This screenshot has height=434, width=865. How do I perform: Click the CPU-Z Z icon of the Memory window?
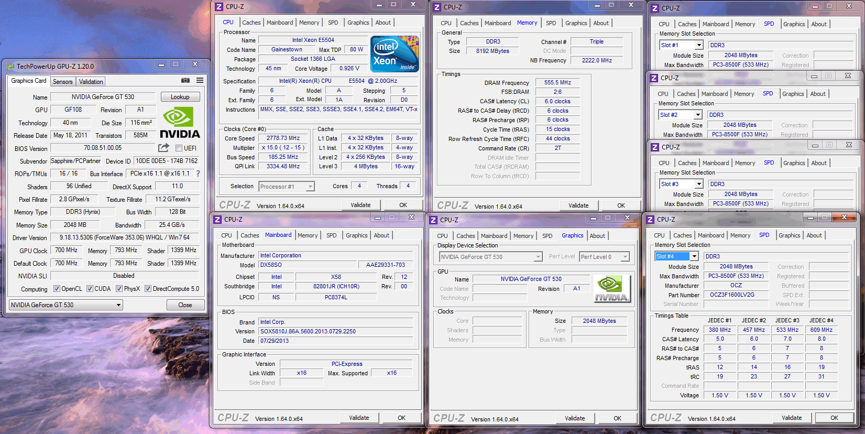(437, 7)
